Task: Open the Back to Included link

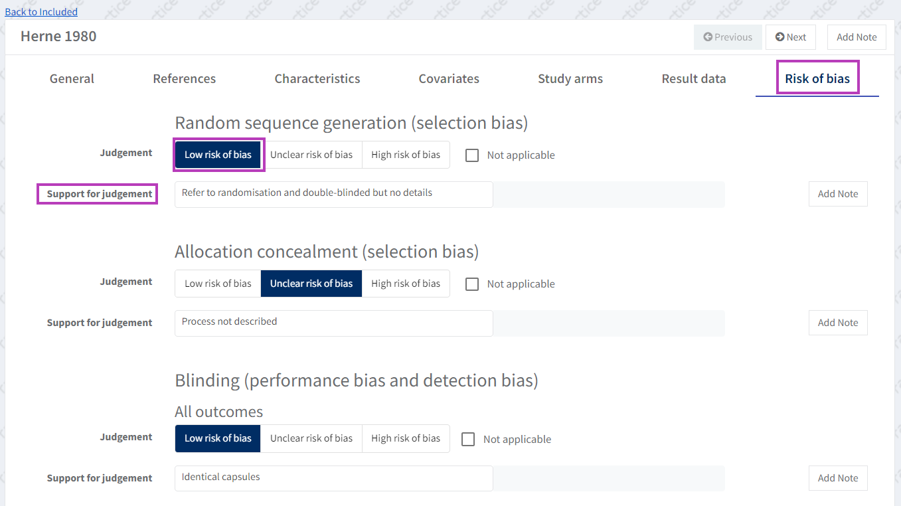Action: [x=41, y=12]
